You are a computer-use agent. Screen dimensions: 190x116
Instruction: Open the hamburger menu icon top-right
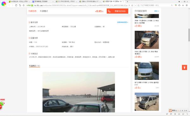[187, 5]
